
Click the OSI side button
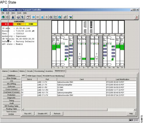click(x=11, y=81)
